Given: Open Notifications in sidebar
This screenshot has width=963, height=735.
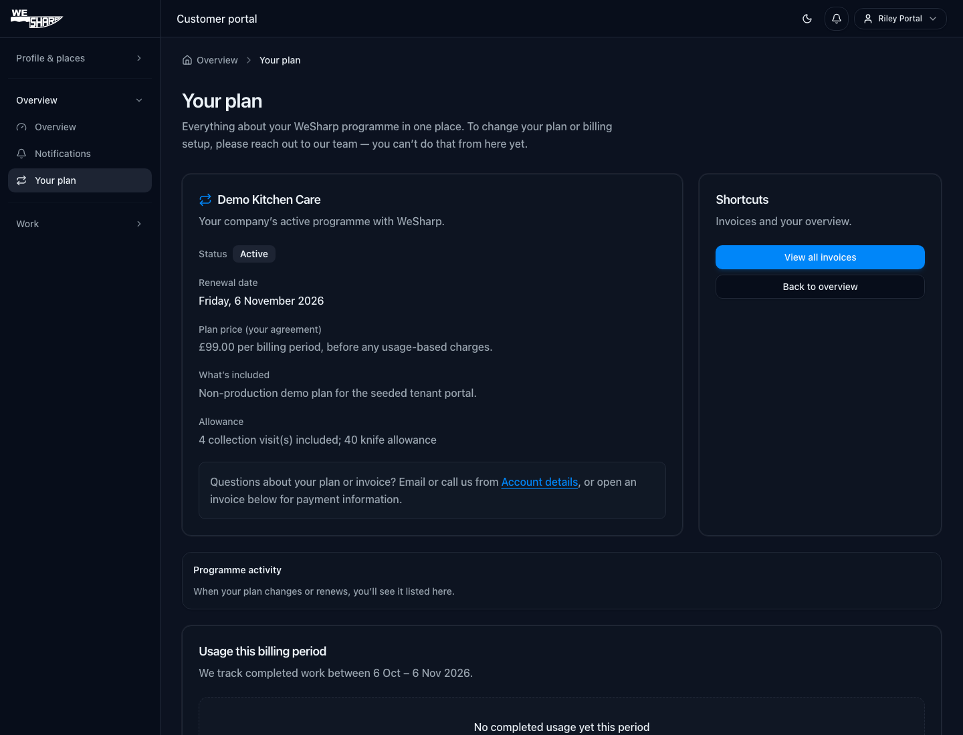Looking at the screenshot, I should pos(80,154).
